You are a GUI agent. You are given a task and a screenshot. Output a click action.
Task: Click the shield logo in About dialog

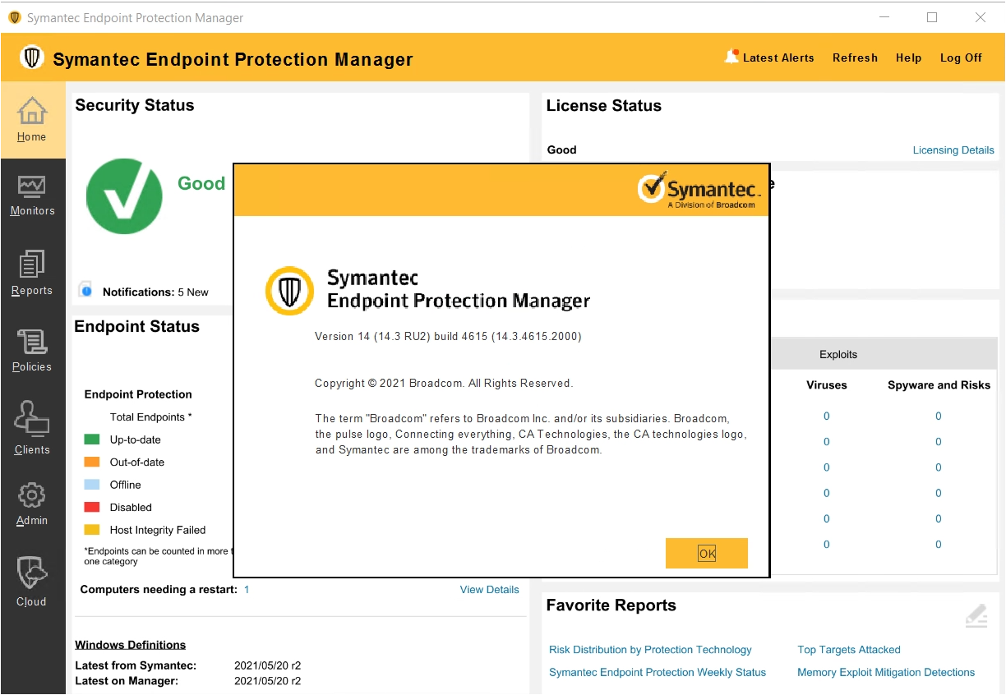(x=289, y=291)
